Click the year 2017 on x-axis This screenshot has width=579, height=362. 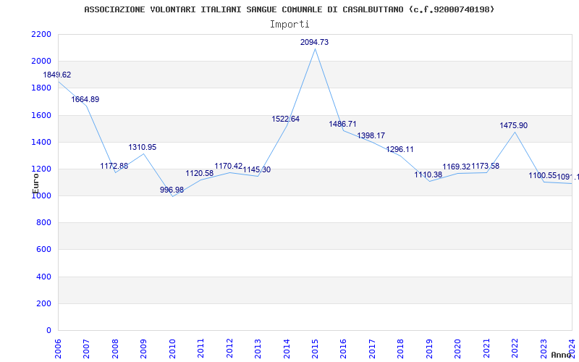[372, 348]
